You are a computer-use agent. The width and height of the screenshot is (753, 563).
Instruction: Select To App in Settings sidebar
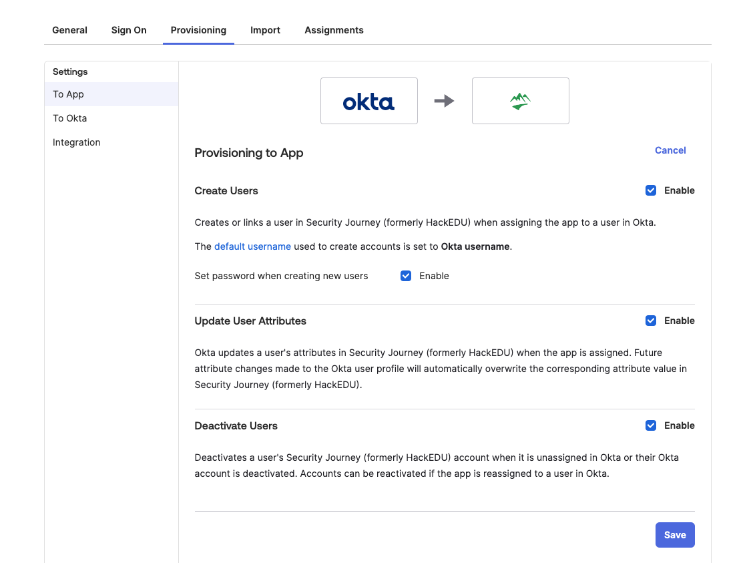pos(111,94)
